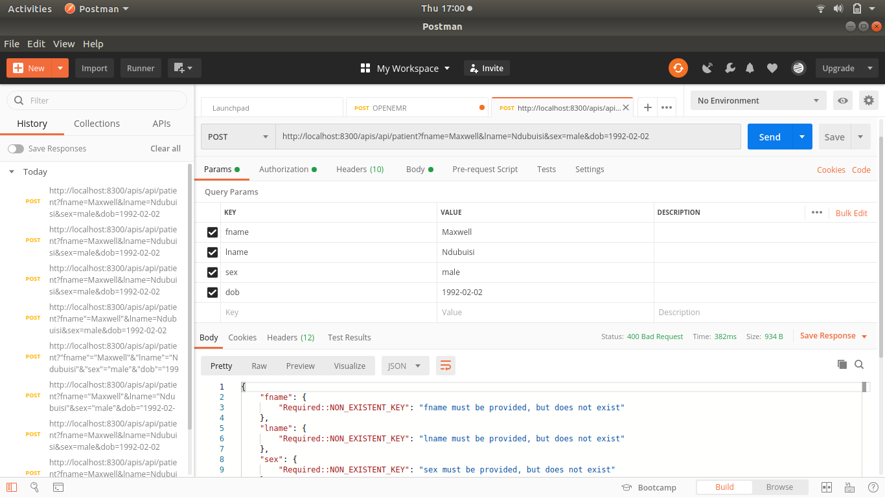
Task: Search the response with magnifier icon
Action: pos(859,364)
